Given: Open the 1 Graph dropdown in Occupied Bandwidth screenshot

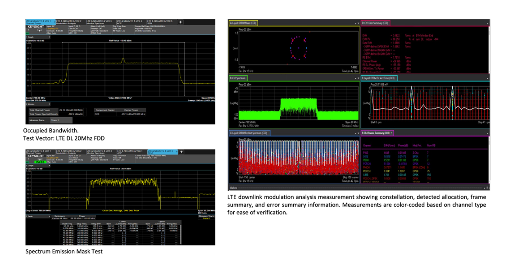Looking at the screenshot, I should [x=38, y=37].
